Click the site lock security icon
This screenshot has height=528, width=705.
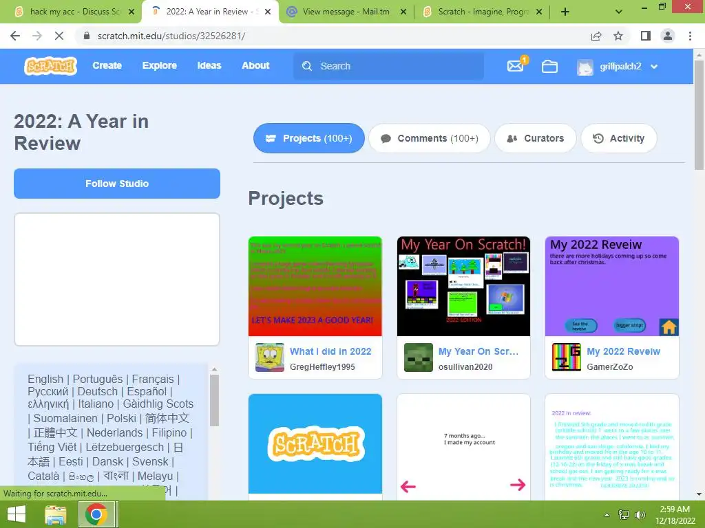87,36
